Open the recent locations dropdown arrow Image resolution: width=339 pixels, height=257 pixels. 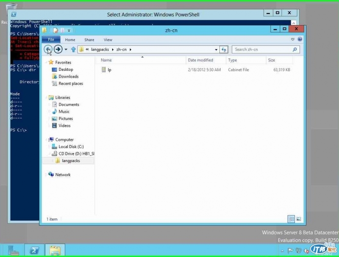pyautogui.click(x=66, y=50)
